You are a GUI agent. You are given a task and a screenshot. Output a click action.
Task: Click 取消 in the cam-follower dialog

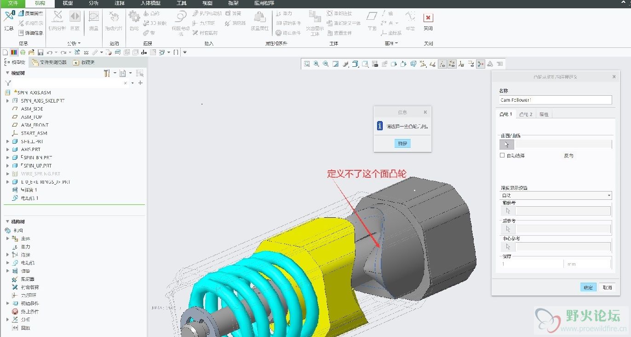[x=608, y=287]
